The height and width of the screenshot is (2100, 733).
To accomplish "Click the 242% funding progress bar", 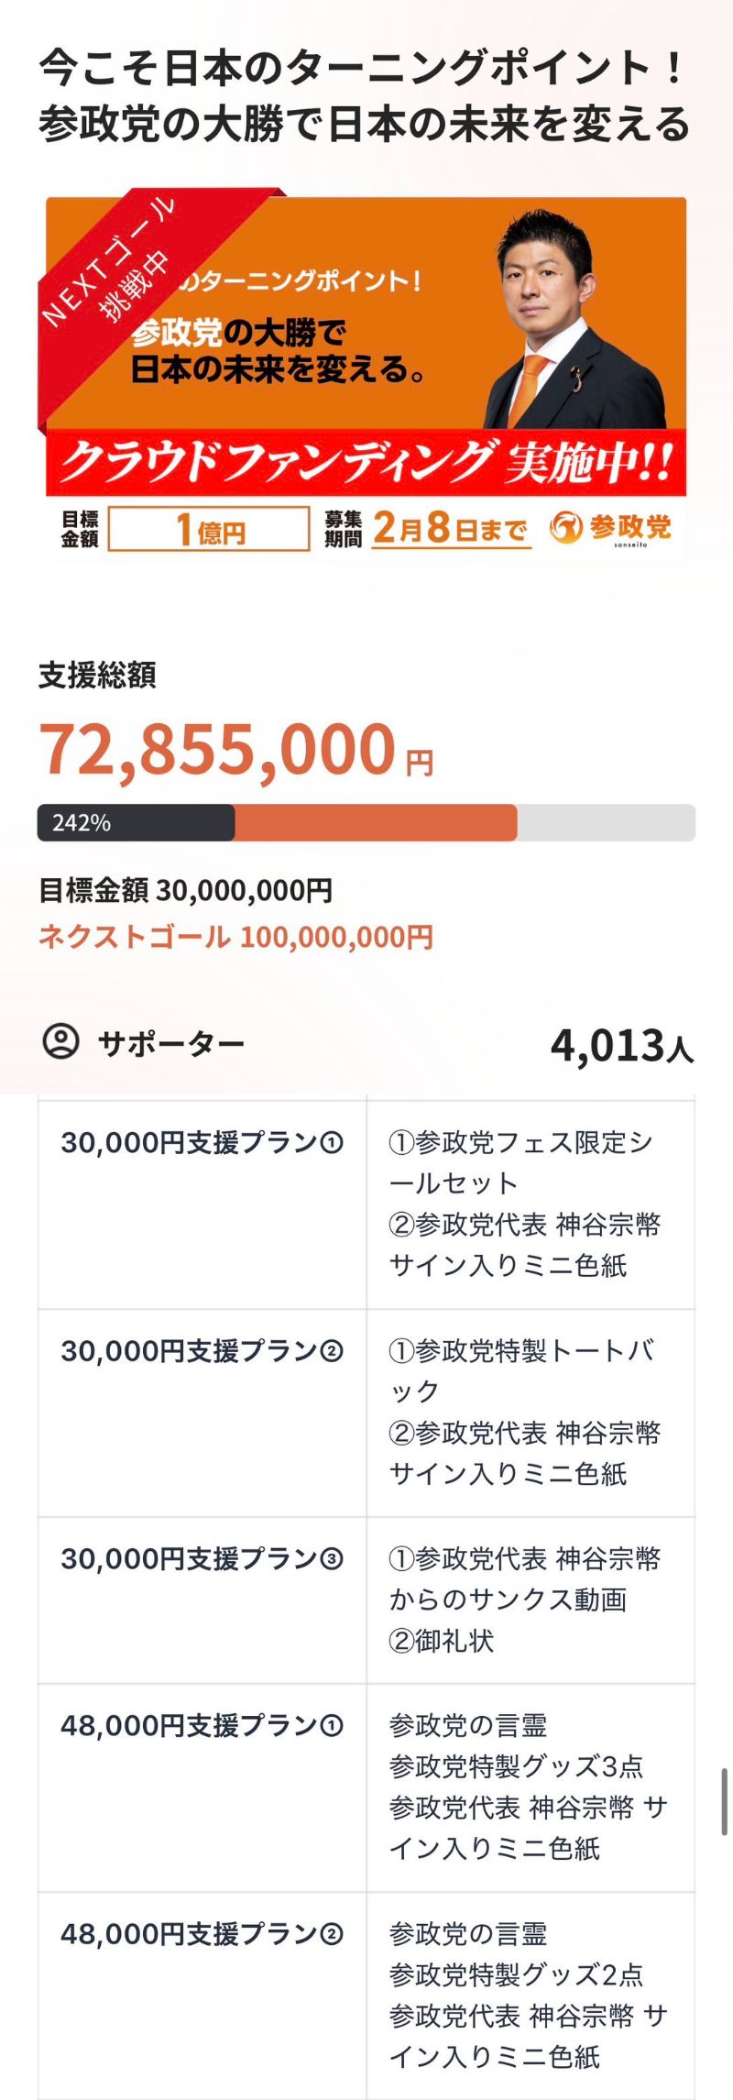I will coord(366,822).
